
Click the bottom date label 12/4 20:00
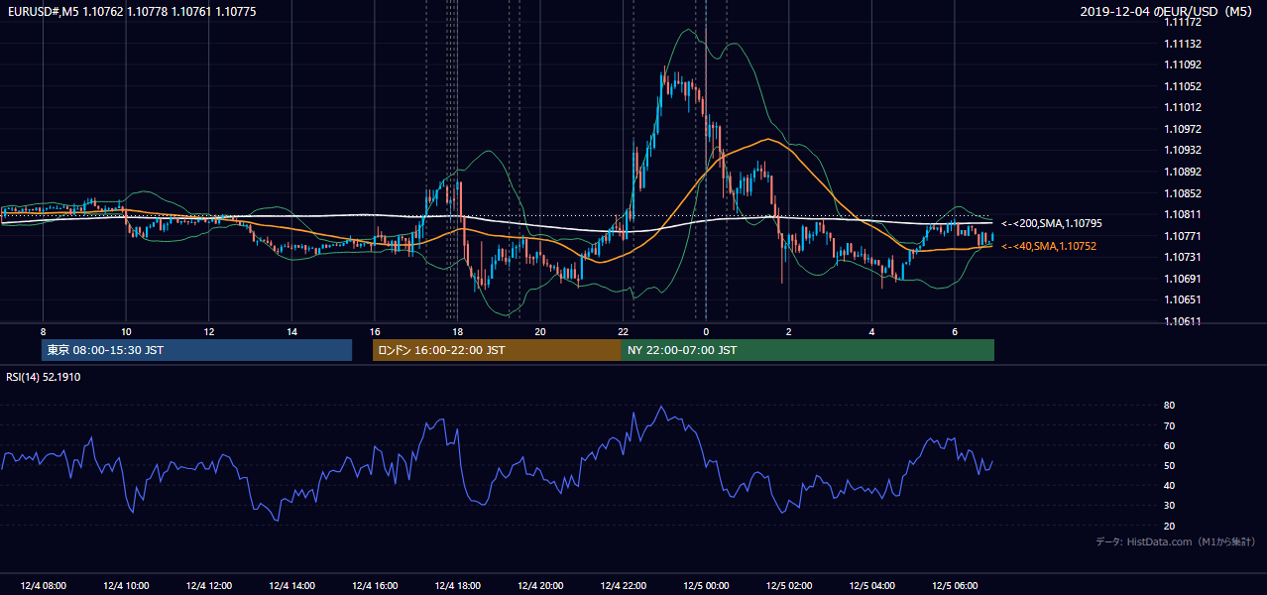(x=540, y=586)
